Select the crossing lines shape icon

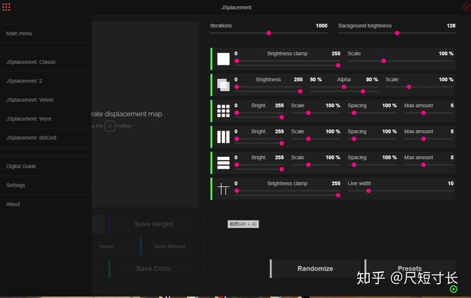223,189
